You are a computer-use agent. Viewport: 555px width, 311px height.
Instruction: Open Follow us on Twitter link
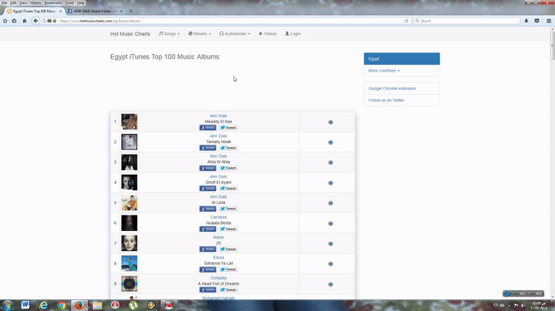(386, 100)
